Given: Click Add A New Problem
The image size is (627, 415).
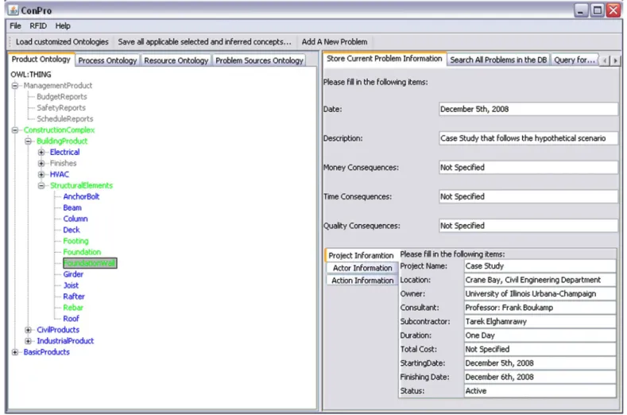Looking at the screenshot, I should coord(335,41).
